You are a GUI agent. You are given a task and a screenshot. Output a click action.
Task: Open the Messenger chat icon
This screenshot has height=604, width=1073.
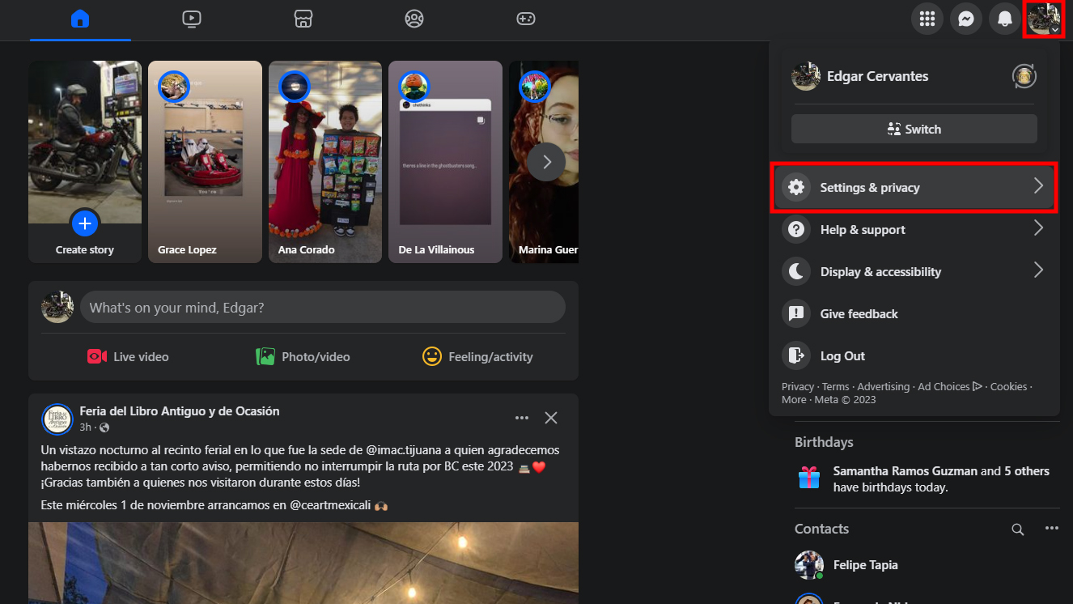click(965, 19)
